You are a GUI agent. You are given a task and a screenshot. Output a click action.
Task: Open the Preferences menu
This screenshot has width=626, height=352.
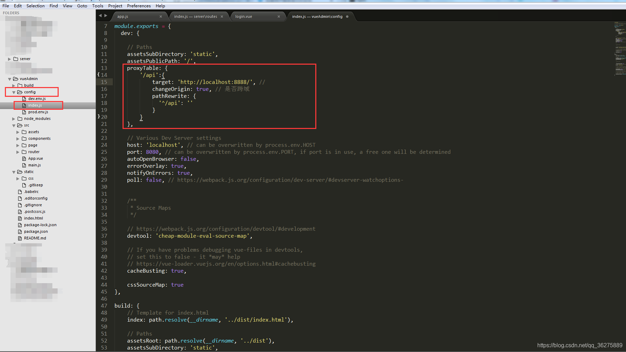click(139, 6)
